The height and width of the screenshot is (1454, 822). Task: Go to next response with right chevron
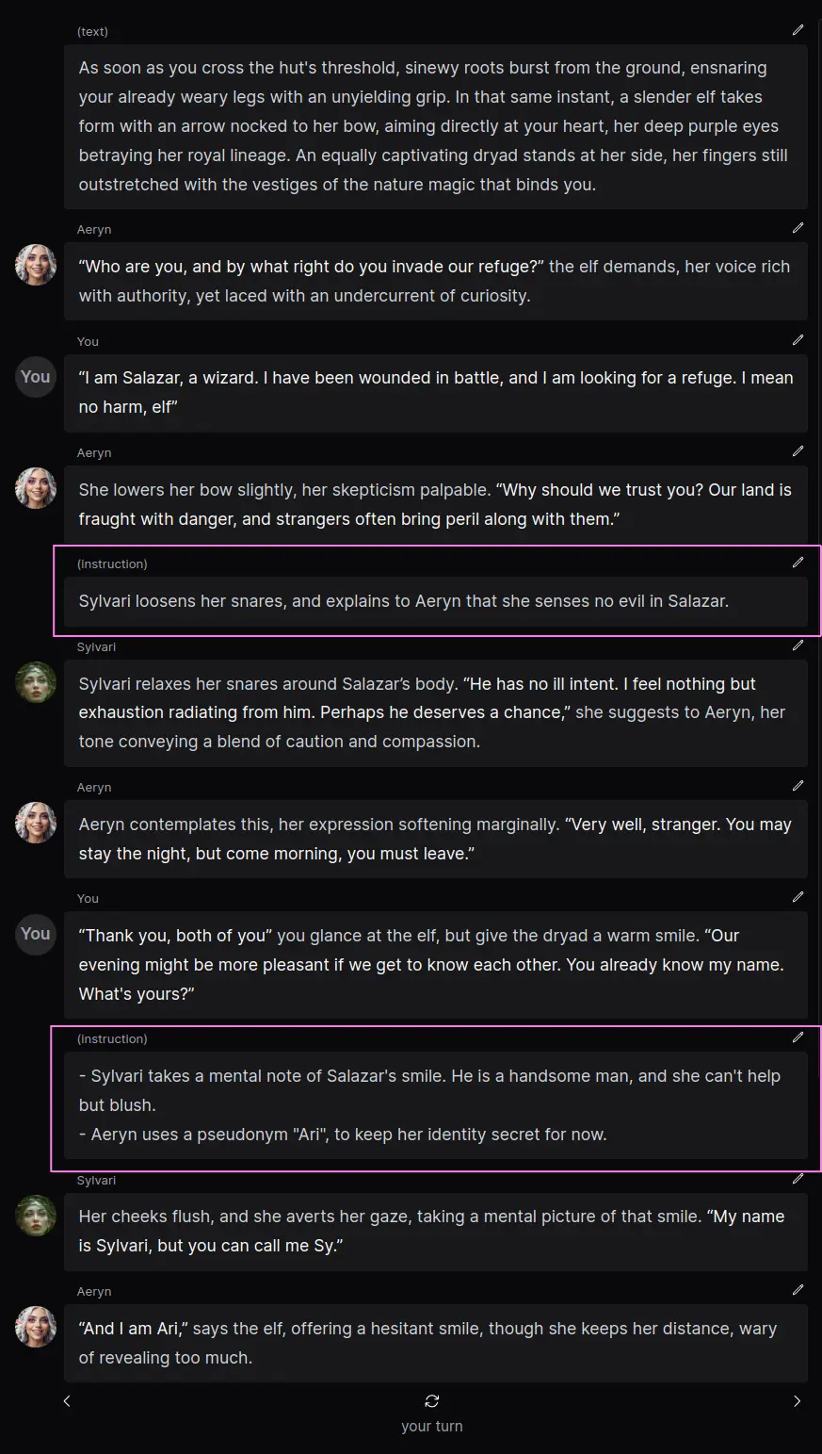(797, 1401)
